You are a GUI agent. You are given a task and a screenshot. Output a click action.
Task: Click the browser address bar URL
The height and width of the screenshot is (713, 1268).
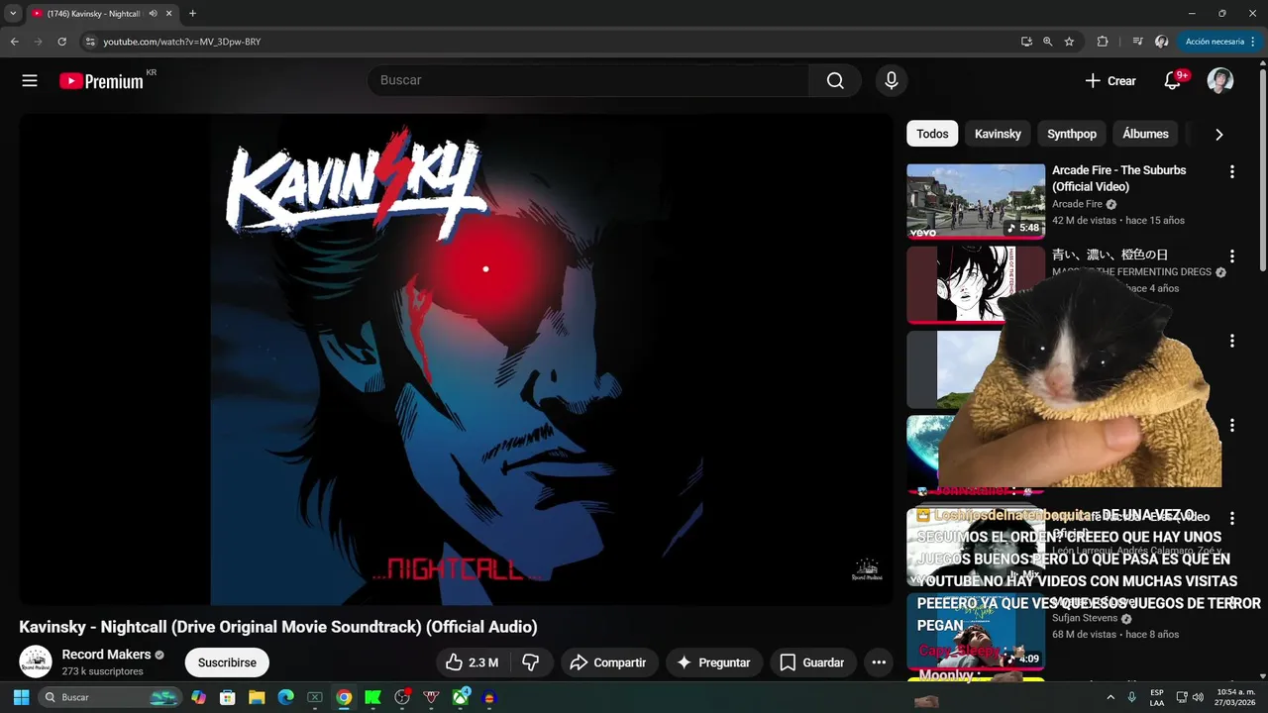click(182, 42)
